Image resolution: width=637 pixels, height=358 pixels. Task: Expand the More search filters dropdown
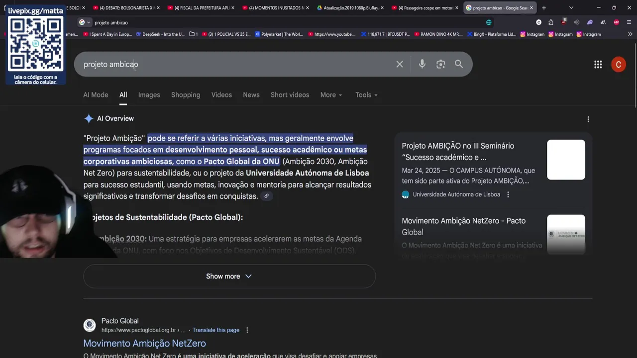click(x=331, y=95)
